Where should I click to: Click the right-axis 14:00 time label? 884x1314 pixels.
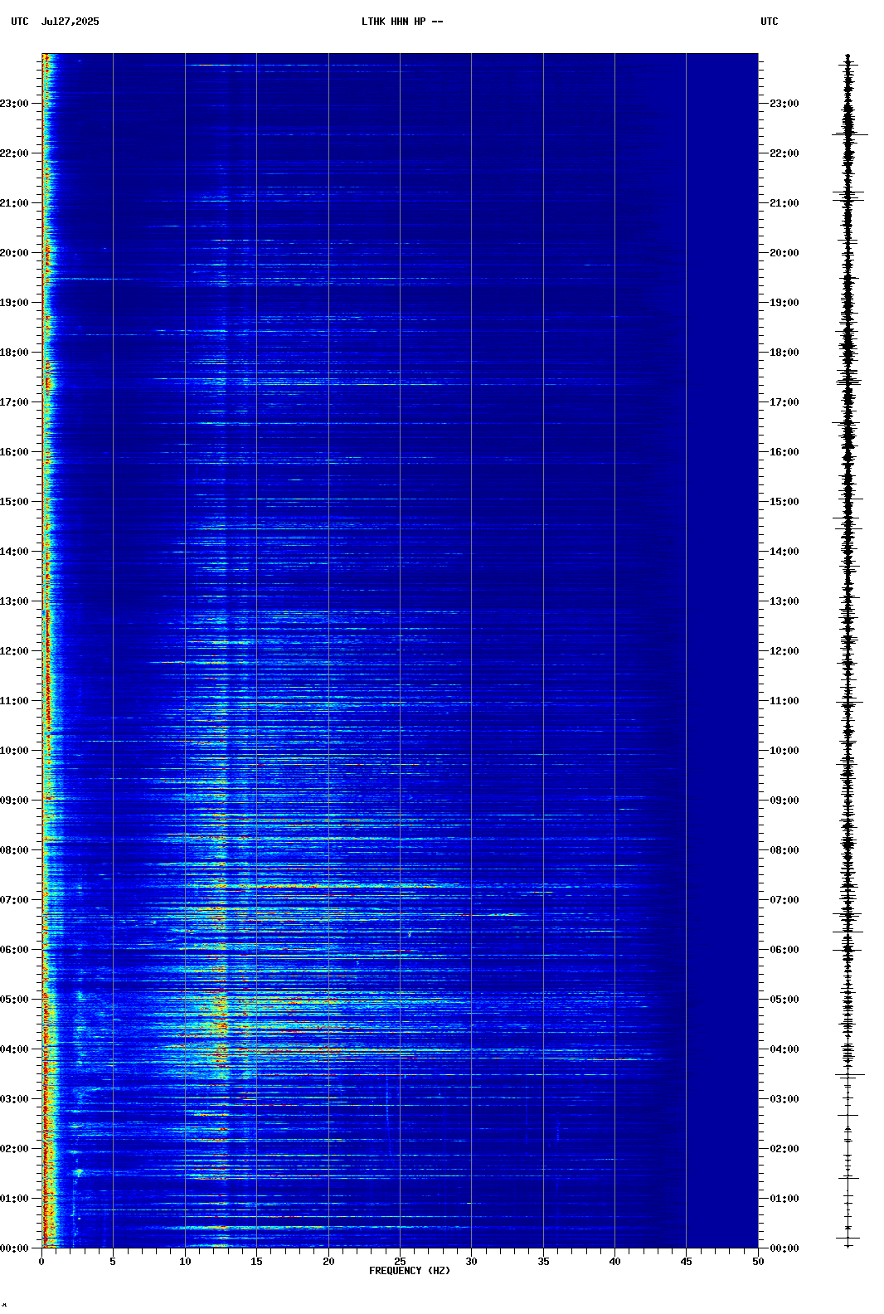[784, 552]
